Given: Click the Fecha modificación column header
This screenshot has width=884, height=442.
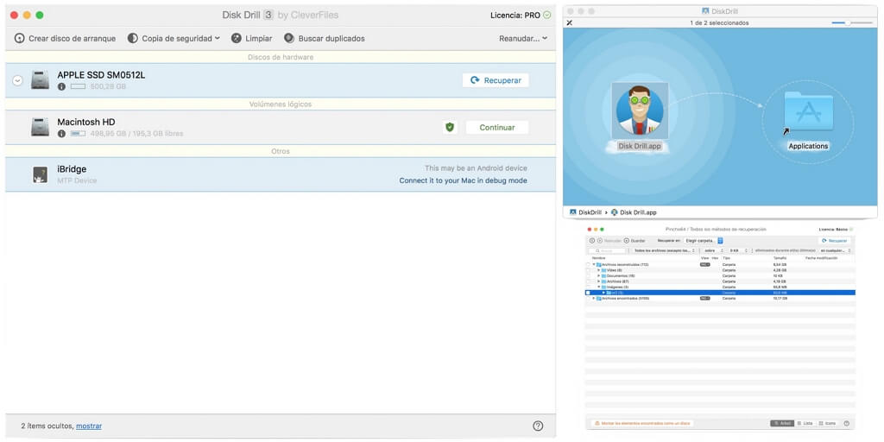Looking at the screenshot, I should pos(822,258).
